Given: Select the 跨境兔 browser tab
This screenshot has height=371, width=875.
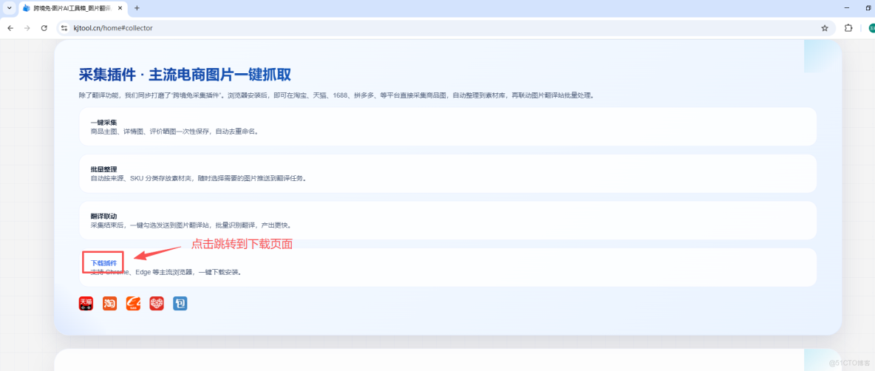Looking at the screenshot, I should pos(73,8).
